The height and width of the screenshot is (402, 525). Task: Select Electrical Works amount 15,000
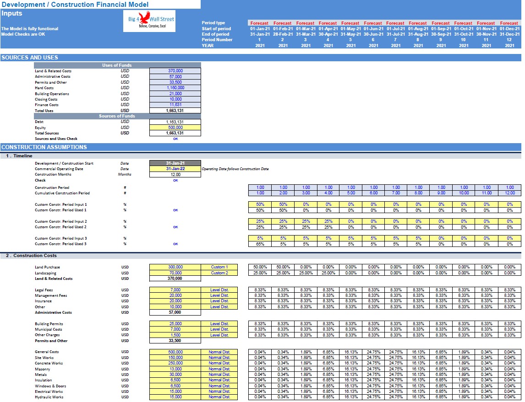(x=175, y=391)
